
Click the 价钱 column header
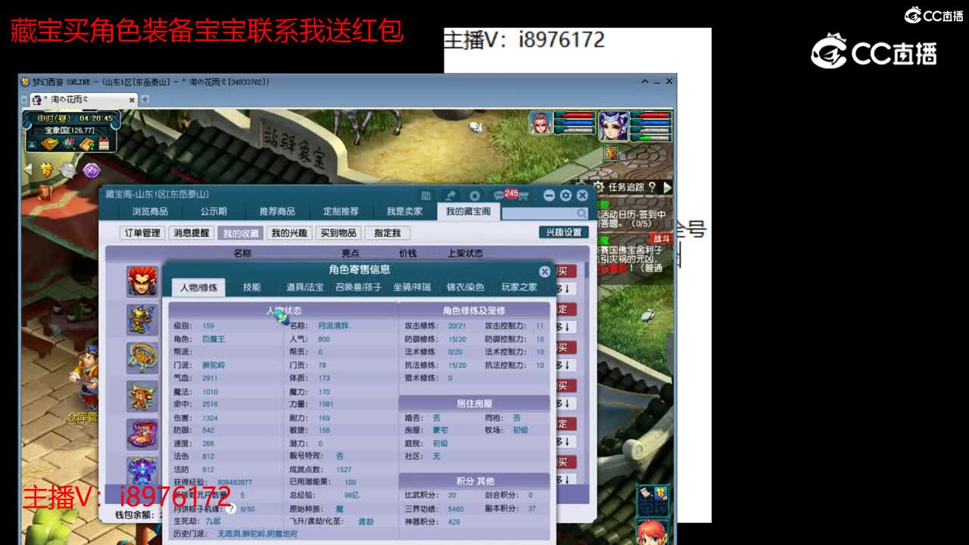(x=408, y=254)
